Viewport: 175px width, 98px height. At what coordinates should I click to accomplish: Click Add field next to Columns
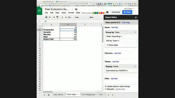tap(118, 53)
